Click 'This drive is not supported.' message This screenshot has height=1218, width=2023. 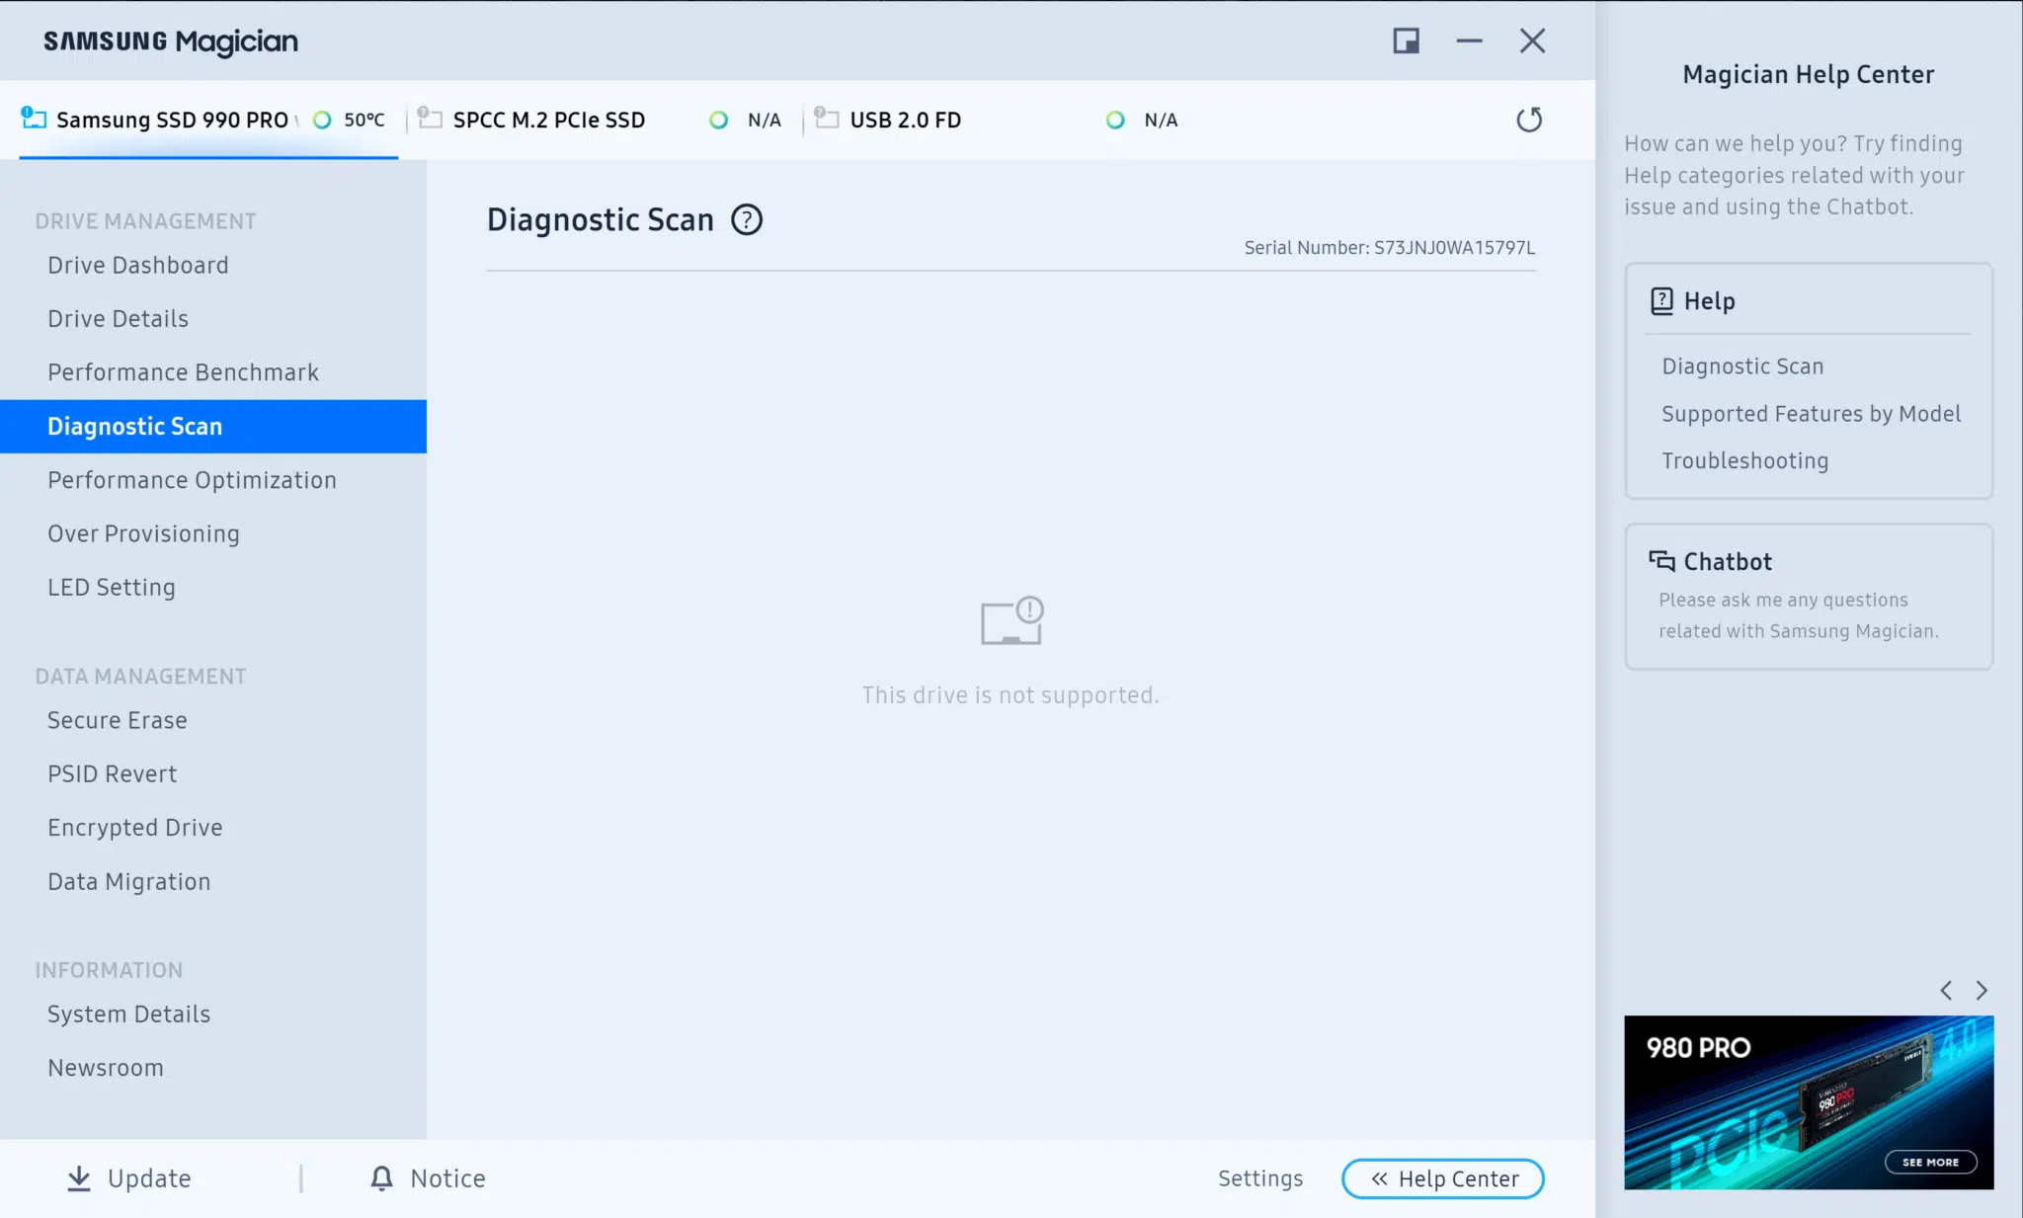point(1011,694)
